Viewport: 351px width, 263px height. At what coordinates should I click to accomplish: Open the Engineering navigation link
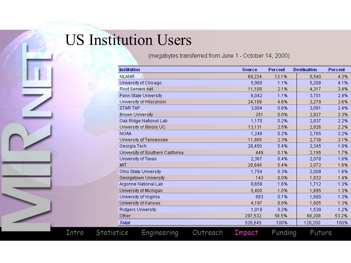click(x=160, y=233)
